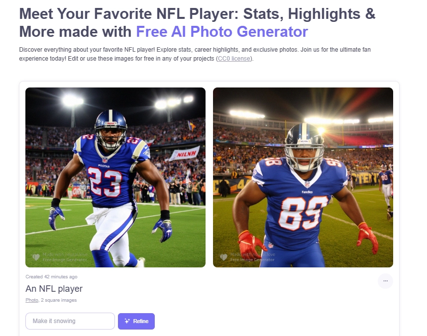Open the player number 23 image
Viewport: 427px width, 336px height.
115,177
